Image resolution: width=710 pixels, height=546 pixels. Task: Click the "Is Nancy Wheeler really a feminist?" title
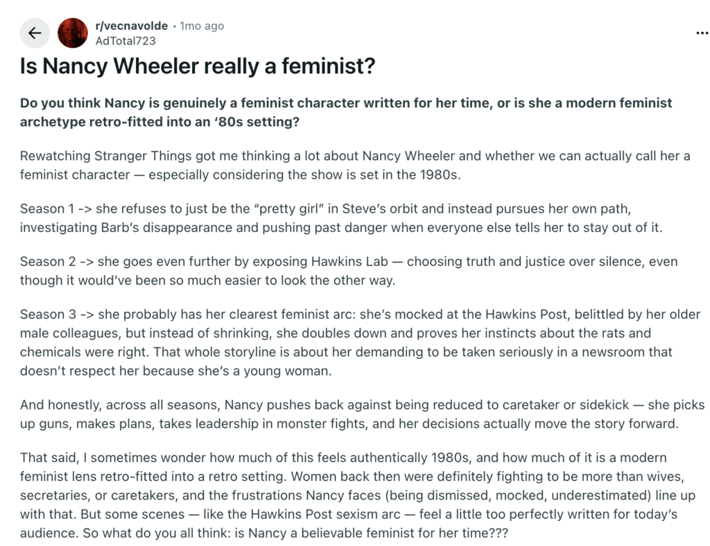click(198, 67)
